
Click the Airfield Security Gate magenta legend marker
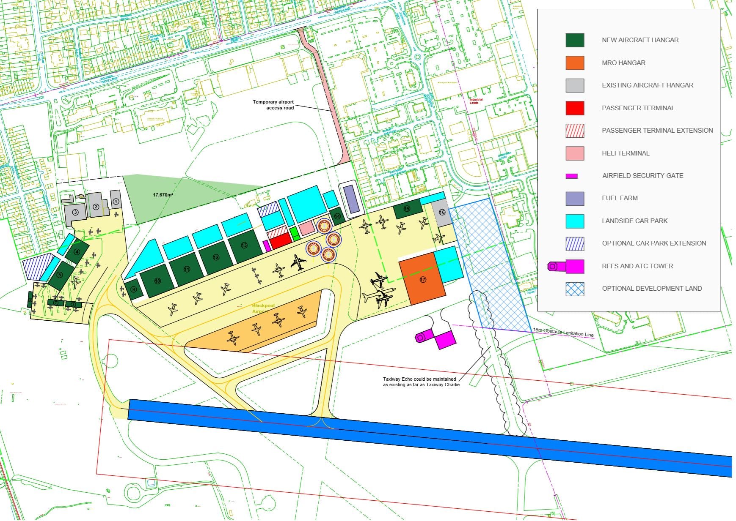coord(572,176)
